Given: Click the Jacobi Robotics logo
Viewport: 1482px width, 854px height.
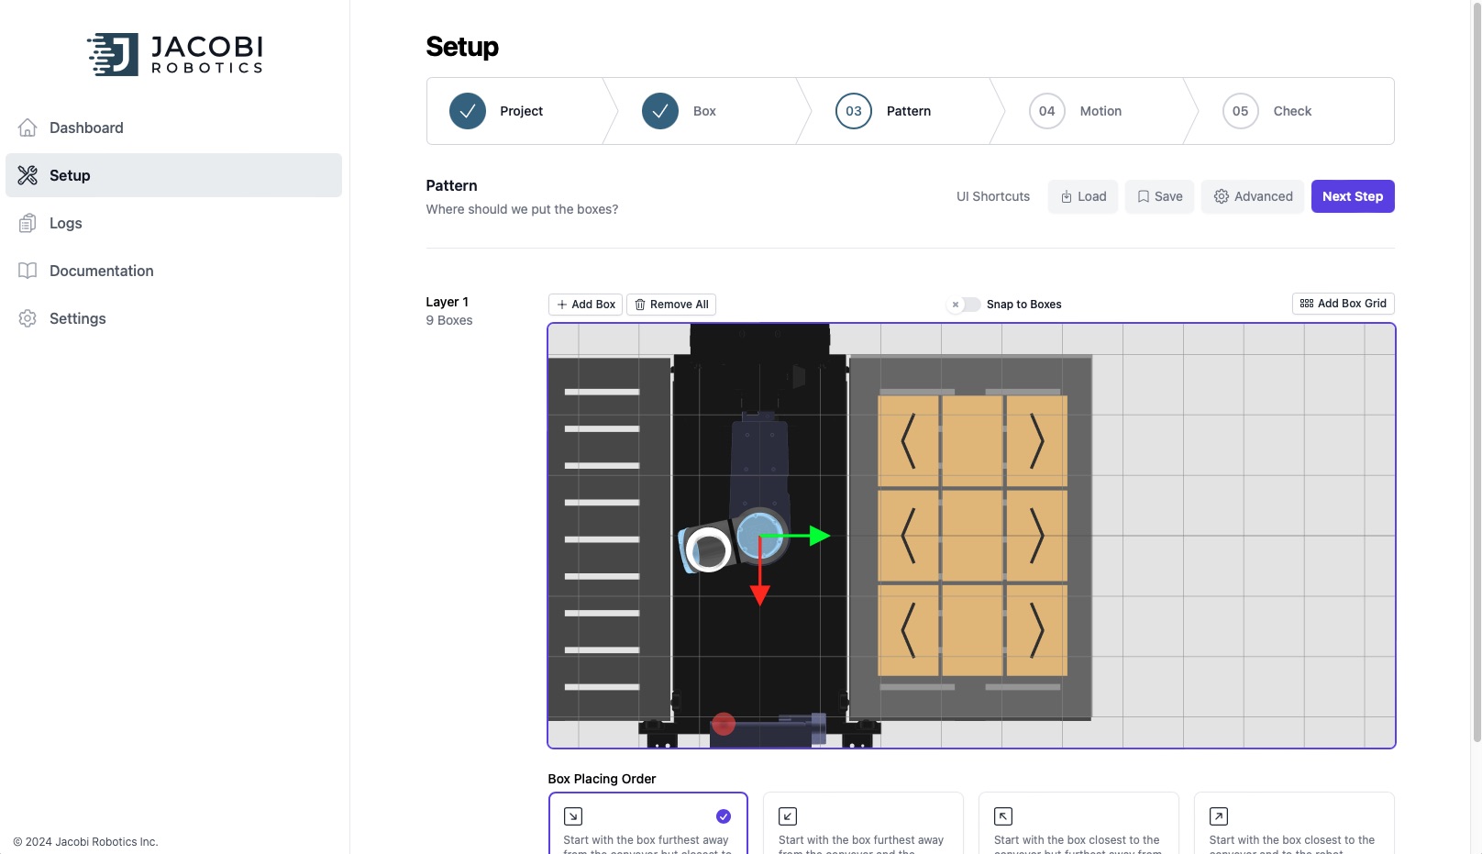Looking at the screenshot, I should click(174, 55).
